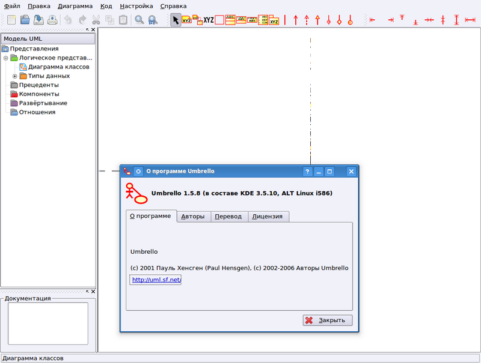
Task: Click the Модель UML column header
Action: tap(48, 39)
